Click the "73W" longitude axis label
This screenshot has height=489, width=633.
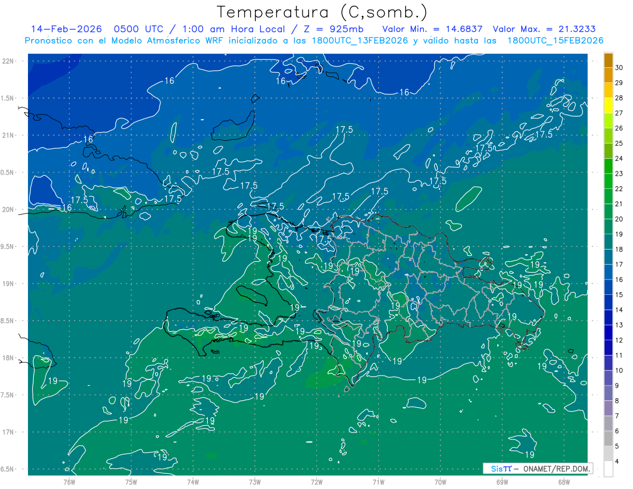pyautogui.click(x=255, y=482)
